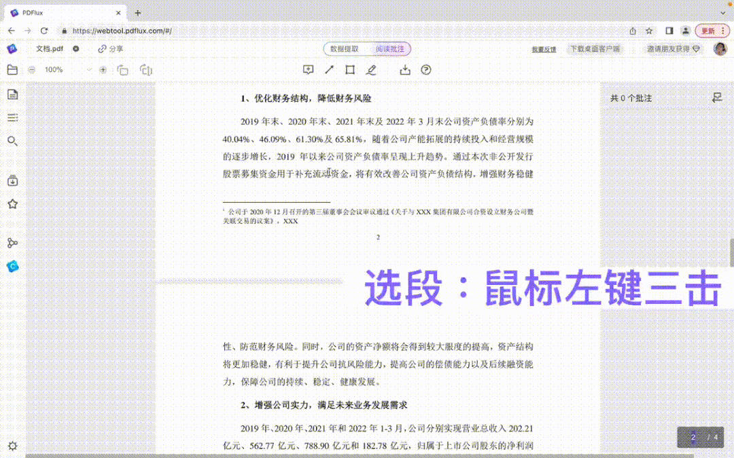Viewport: 734px width, 458px height.
Task: Open the help question mark icon
Action: click(425, 69)
